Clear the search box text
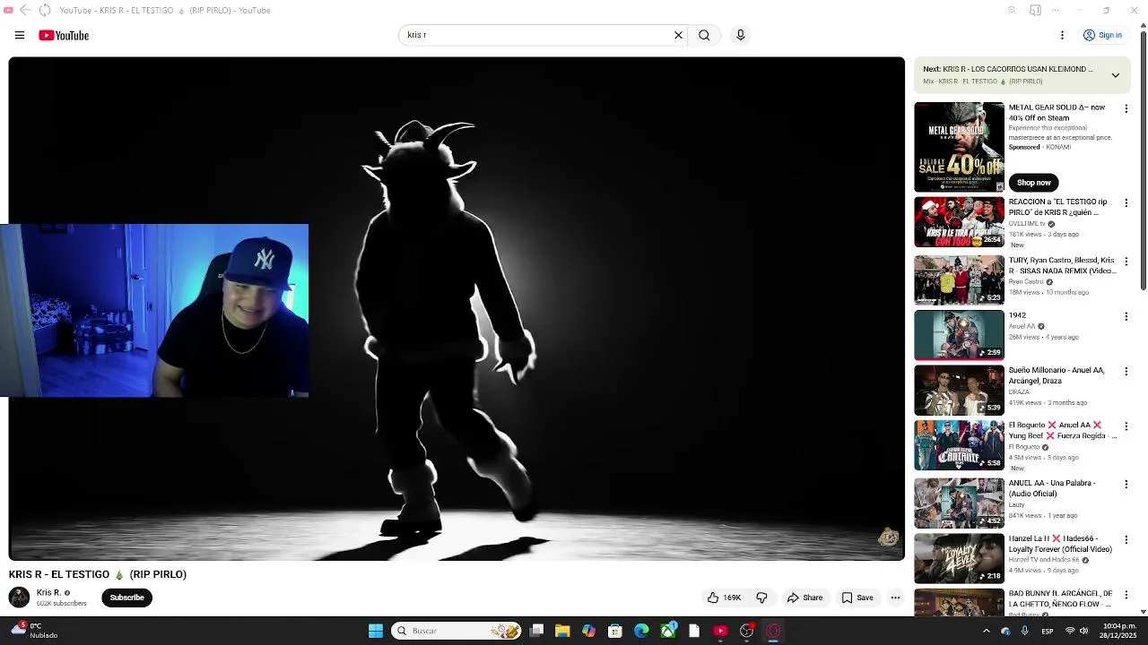Image resolution: width=1148 pixels, height=645 pixels. tap(678, 35)
